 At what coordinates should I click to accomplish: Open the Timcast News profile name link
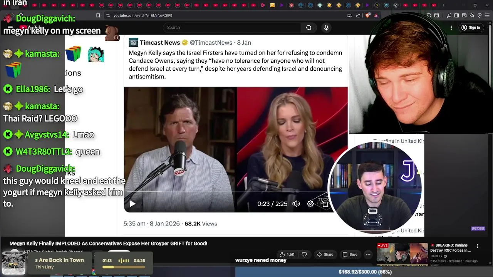pyautogui.click(x=160, y=43)
